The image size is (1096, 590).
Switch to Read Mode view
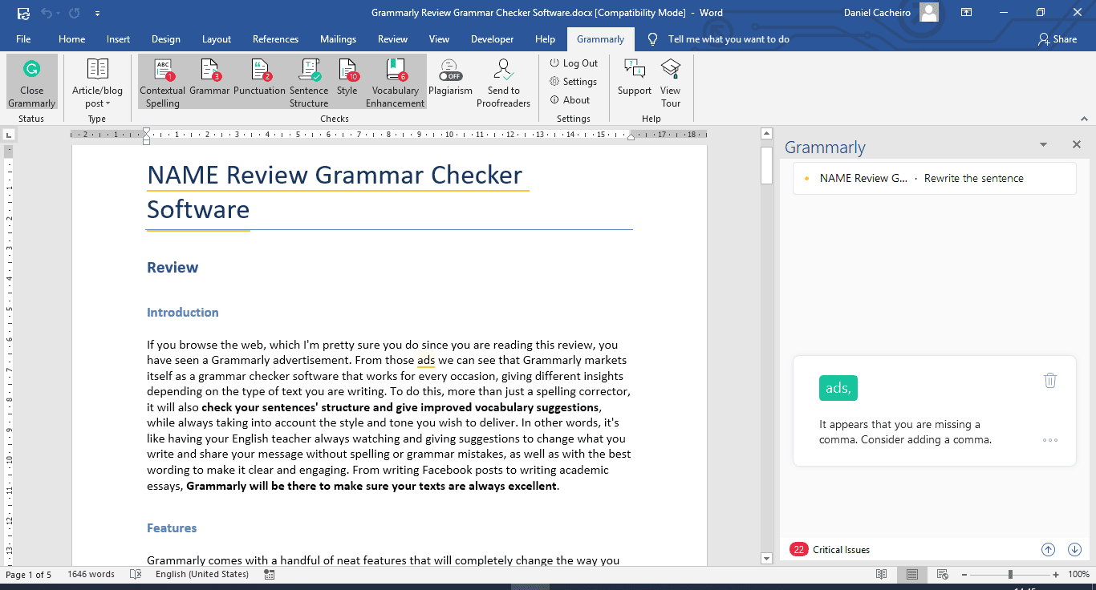[881, 574]
